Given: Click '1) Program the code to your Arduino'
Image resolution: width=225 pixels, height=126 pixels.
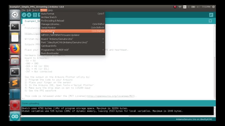Looking at the screenshot, I should pos(49,80).
